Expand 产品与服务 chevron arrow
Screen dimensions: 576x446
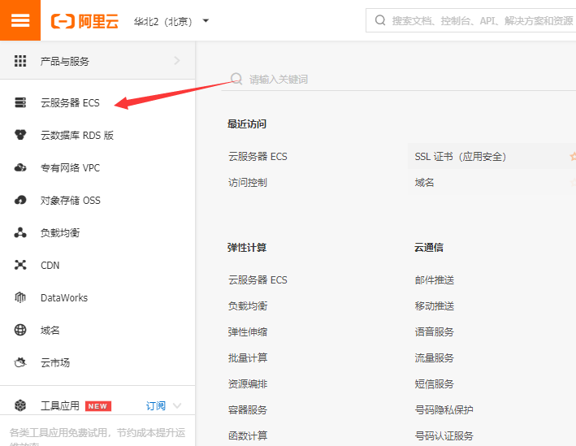point(177,61)
